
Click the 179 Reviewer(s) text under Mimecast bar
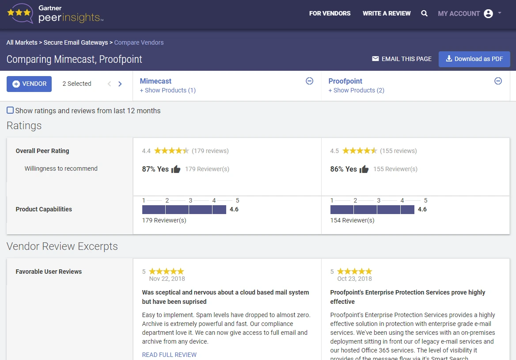[x=164, y=220]
